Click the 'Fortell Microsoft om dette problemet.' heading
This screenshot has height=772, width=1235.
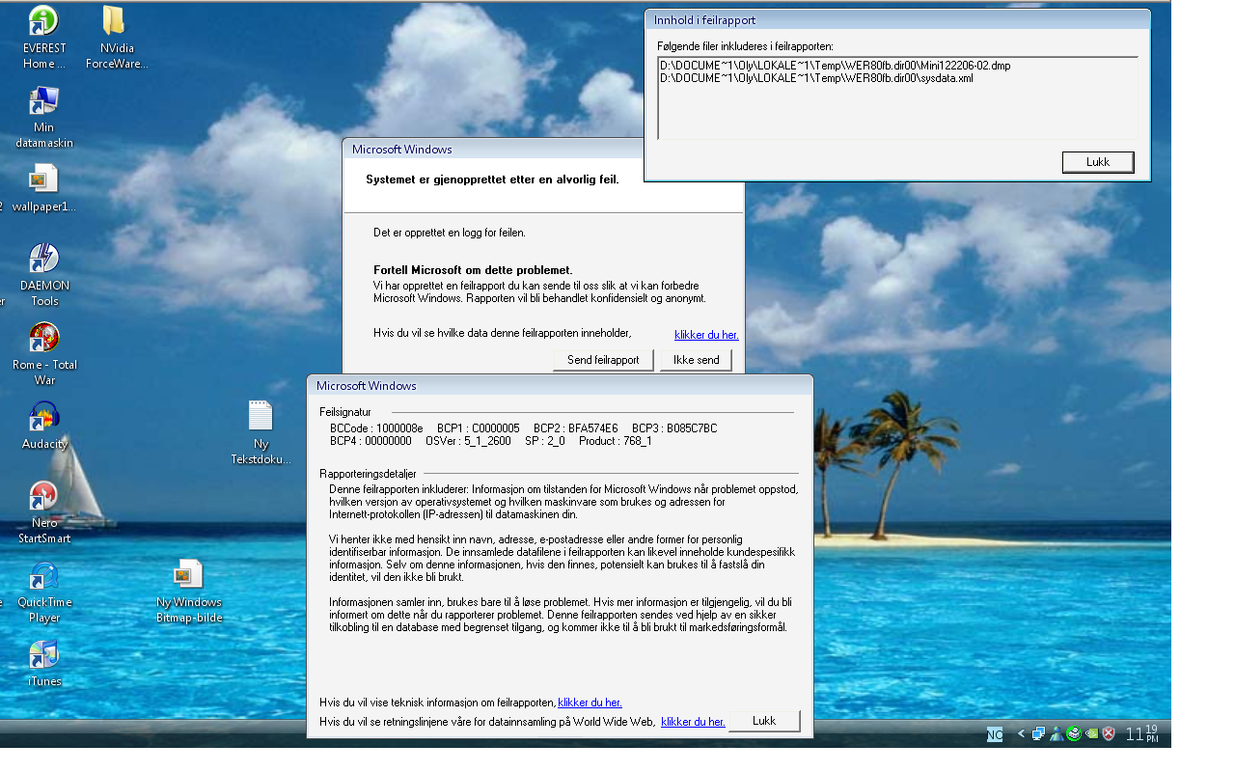point(473,270)
